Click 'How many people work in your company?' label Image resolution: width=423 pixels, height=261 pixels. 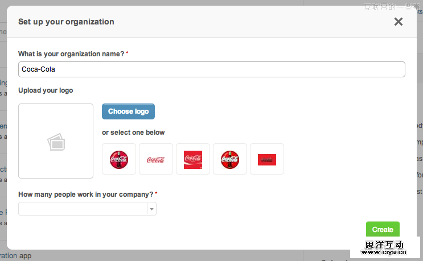(x=86, y=194)
